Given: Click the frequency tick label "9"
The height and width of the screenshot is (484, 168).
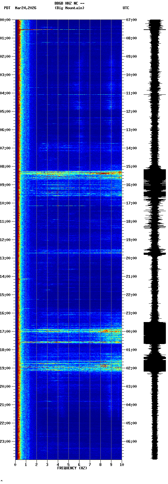Looking at the screenshot, I should 111,465.
